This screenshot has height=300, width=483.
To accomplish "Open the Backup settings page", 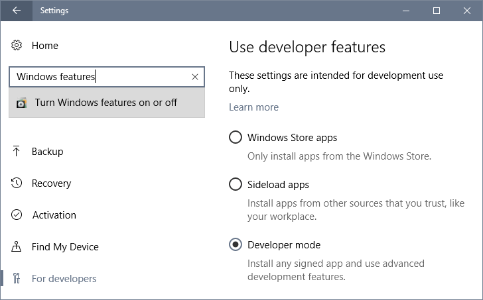I will point(48,151).
